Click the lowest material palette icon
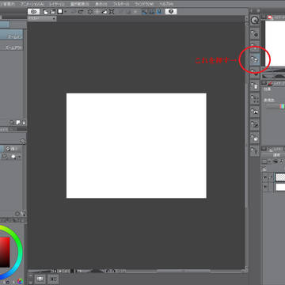This screenshot has width=285, height=285. pos(255,150)
